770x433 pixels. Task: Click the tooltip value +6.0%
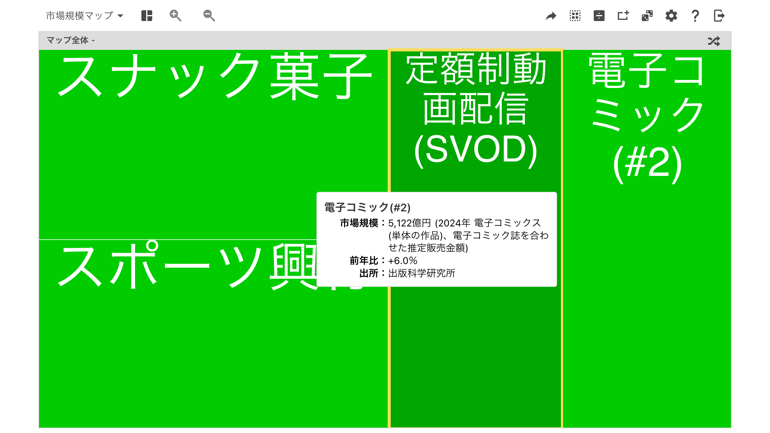(403, 260)
